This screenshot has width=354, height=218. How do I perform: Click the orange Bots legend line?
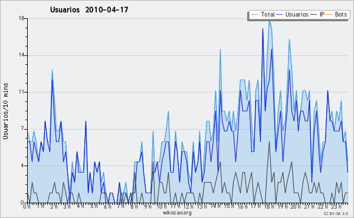(x=329, y=15)
